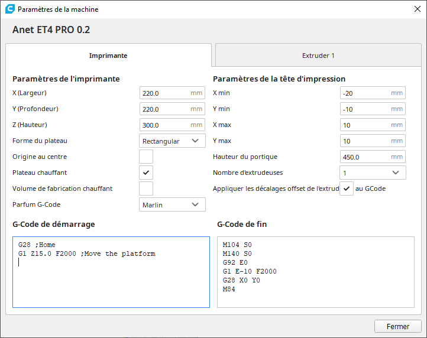Click the Hauteur du portique label
Viewport: 427px width, 338px height.
[245, 157]
